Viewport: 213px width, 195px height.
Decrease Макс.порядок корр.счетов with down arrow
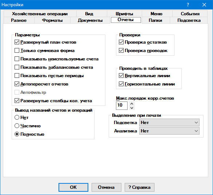pyautogui.click(x=132, y=108)
